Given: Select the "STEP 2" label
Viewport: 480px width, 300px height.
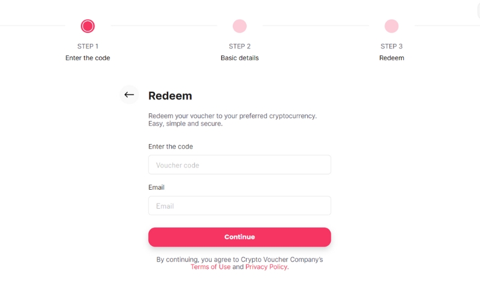Looking at the screenshot, I should click(239, 46).
